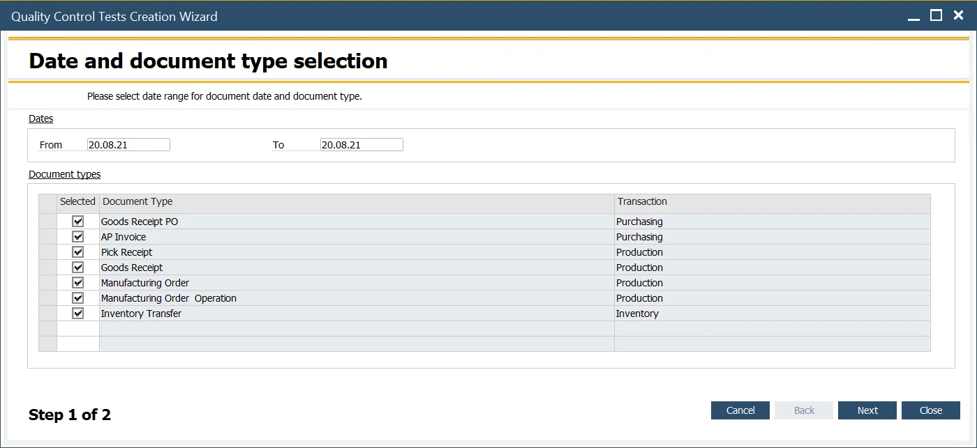Image resolution: width=977 pixels, height=448 pixels.
Task: Select the Inventory Transfer row name
Action: tap(142, 314)
